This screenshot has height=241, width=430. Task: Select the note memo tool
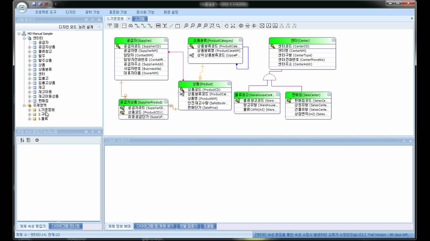(x=178, y=26)
